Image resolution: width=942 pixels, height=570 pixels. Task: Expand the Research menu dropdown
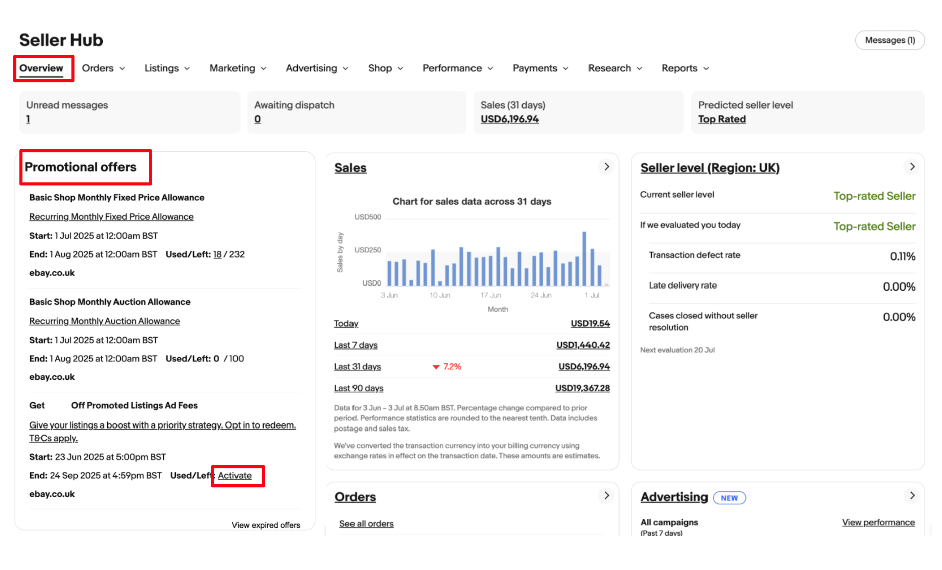coord(616,68)
